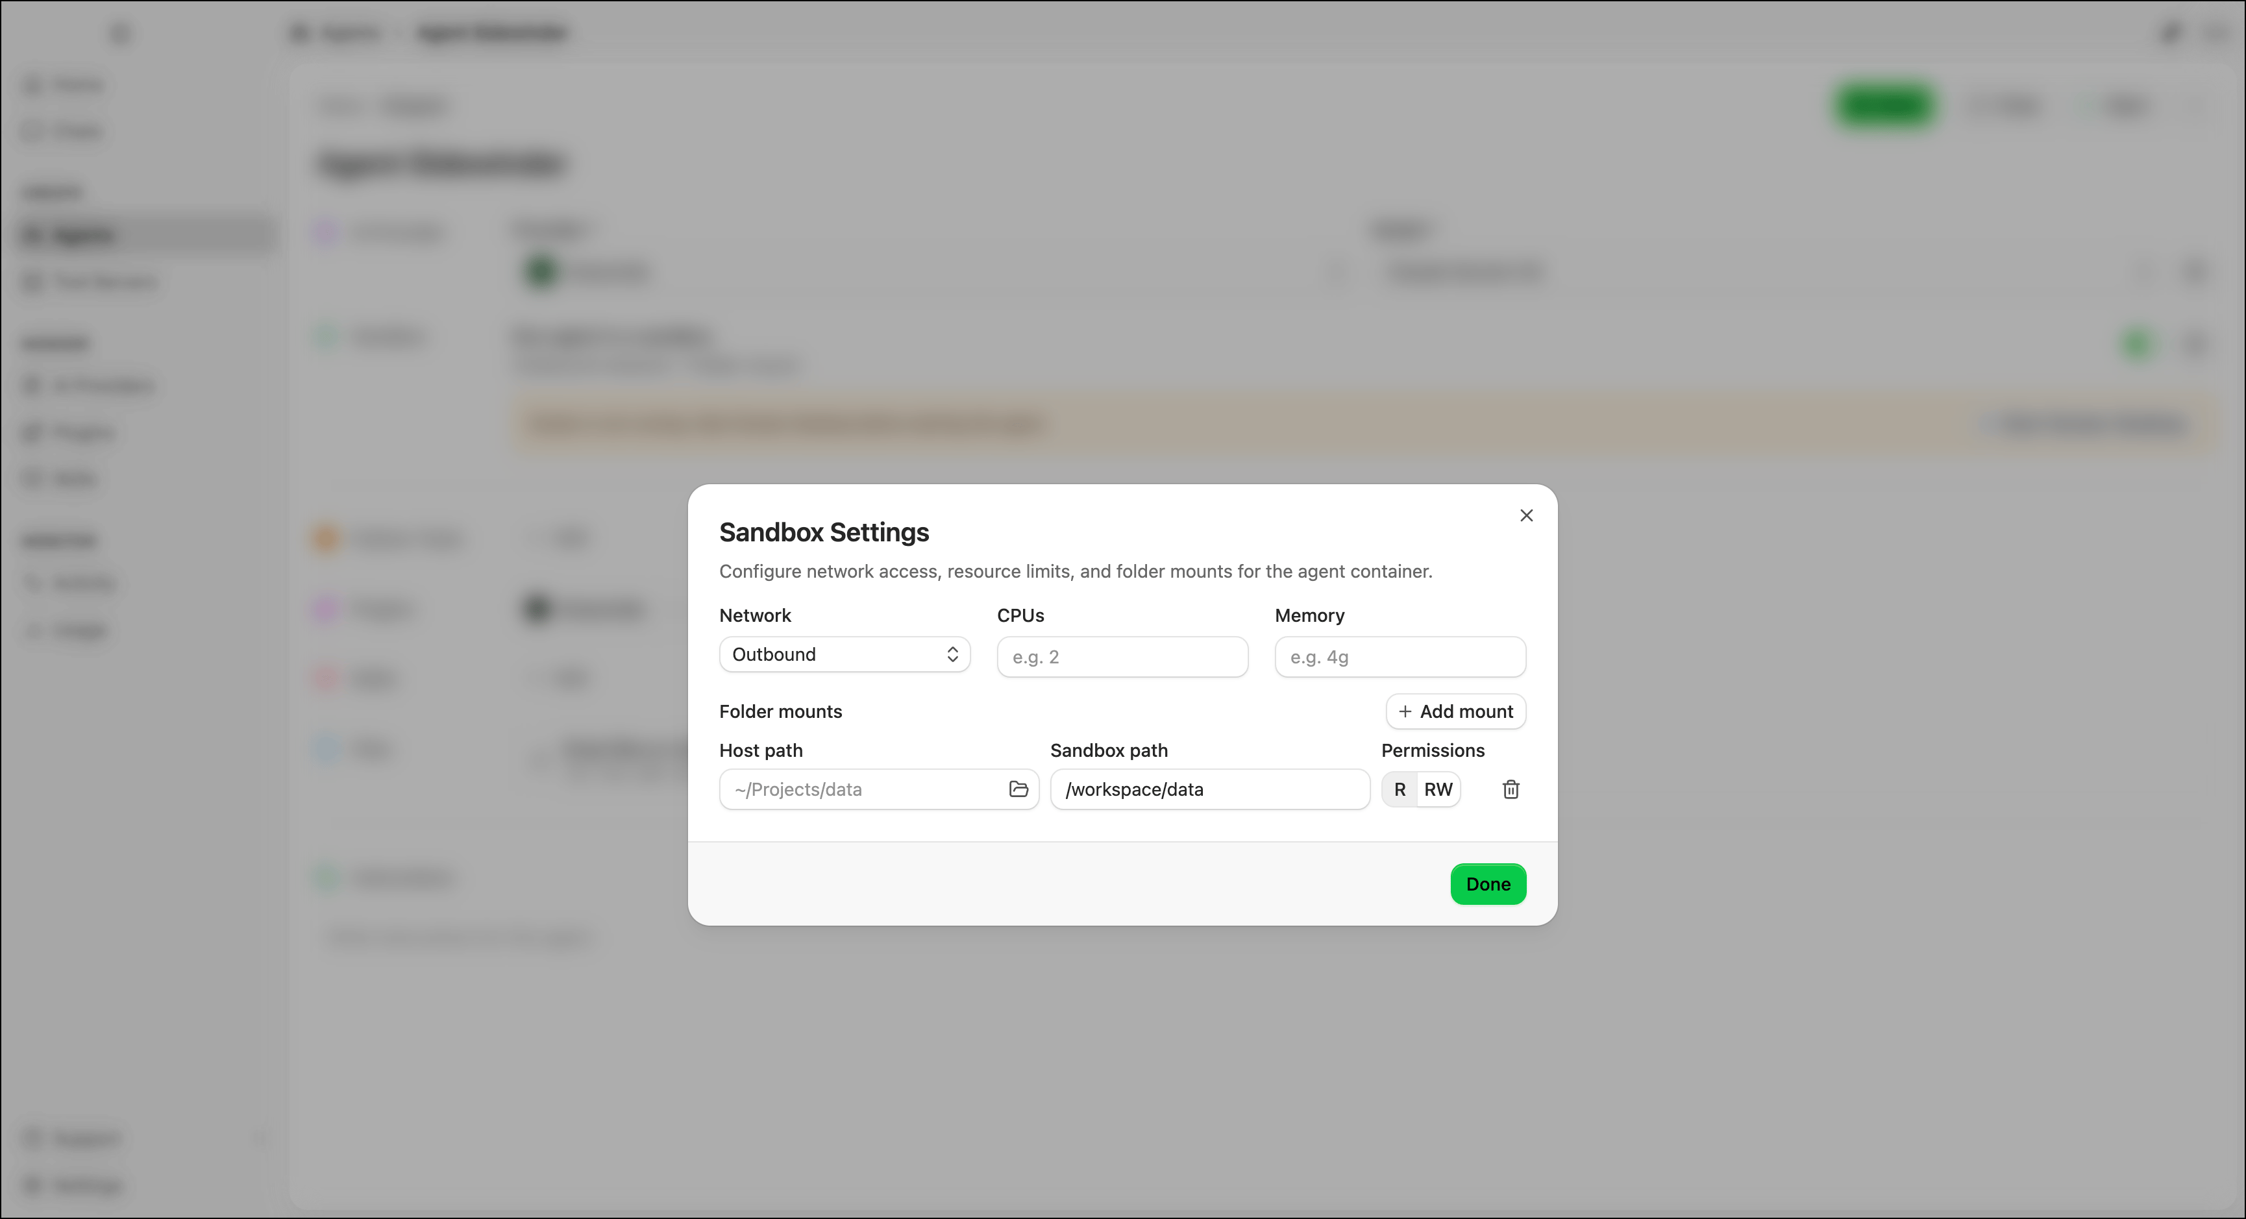
Task: Click the Sandbox path field /workspace/data
Action: pyautogui.click(x=1209, y=789)
